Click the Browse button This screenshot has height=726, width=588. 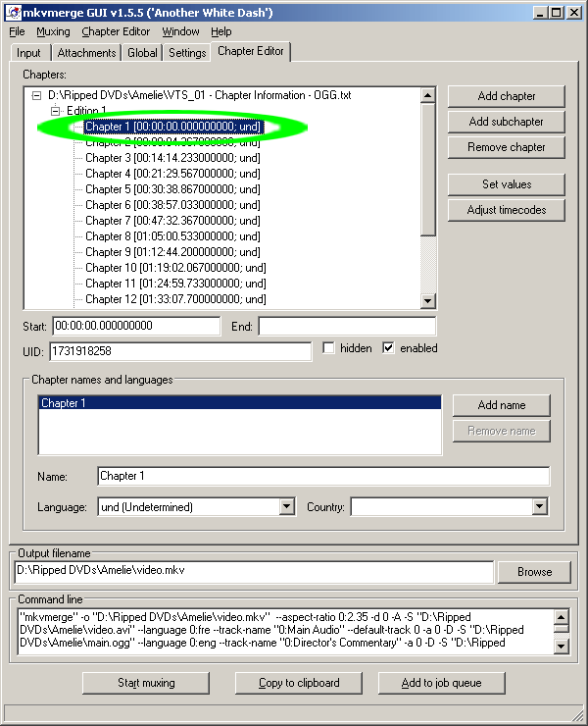534,572
